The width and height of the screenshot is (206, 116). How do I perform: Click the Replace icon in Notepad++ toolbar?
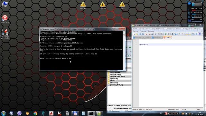tap(175, 34)
